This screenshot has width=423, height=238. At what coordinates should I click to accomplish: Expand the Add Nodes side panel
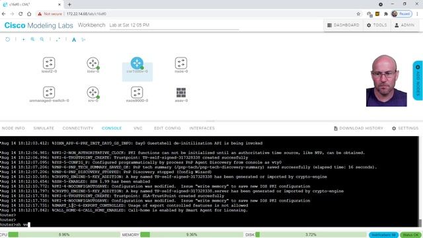click(x=418, y=81)
